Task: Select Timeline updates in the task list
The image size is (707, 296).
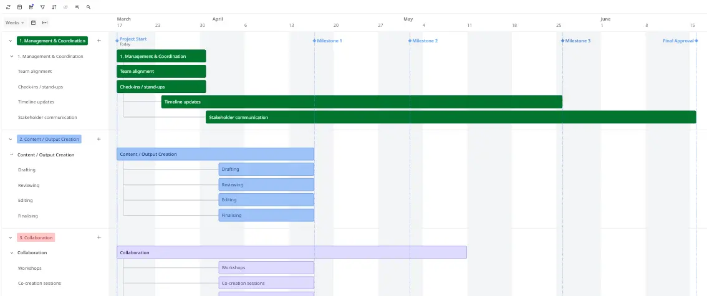Action: 36,102
